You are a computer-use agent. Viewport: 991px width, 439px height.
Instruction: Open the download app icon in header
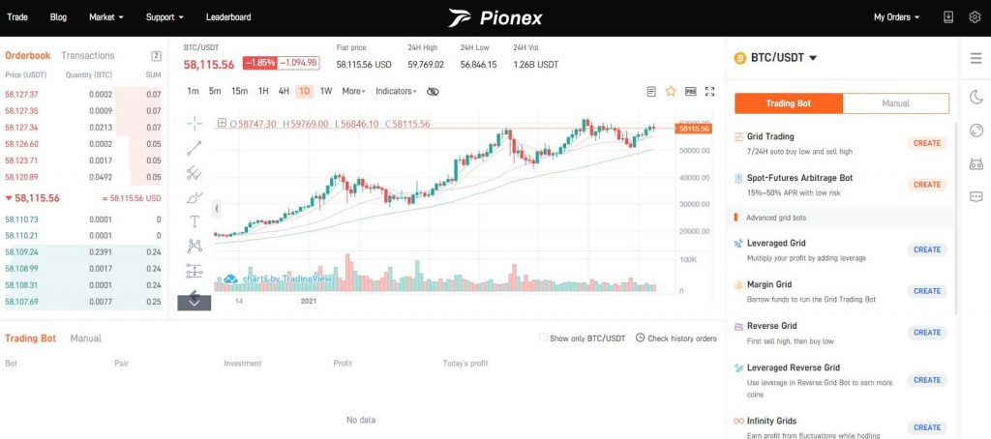click(948, 16)
